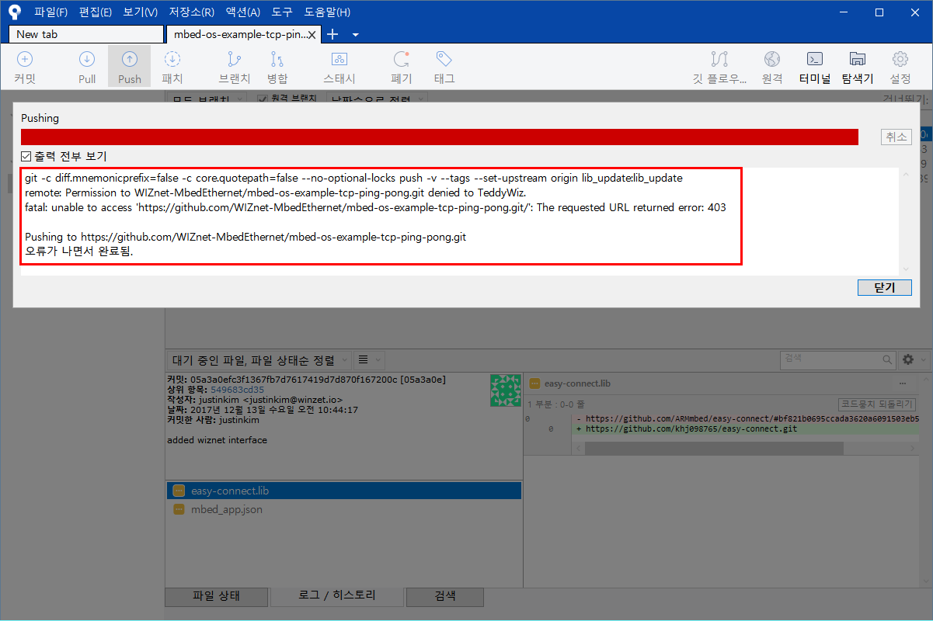Click the SourceTree logo icon
This screenshot has width=933, height=621.
click(x=14, y=12)
